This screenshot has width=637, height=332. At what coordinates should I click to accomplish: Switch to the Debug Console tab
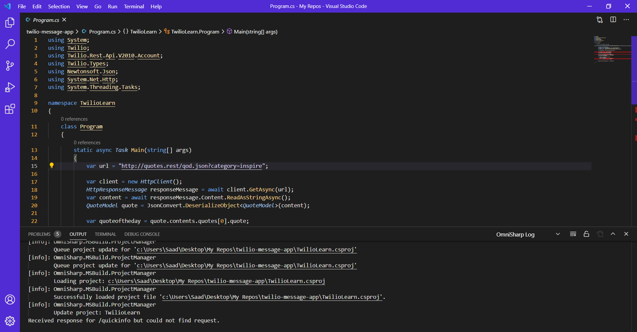[x=142, y=234]
